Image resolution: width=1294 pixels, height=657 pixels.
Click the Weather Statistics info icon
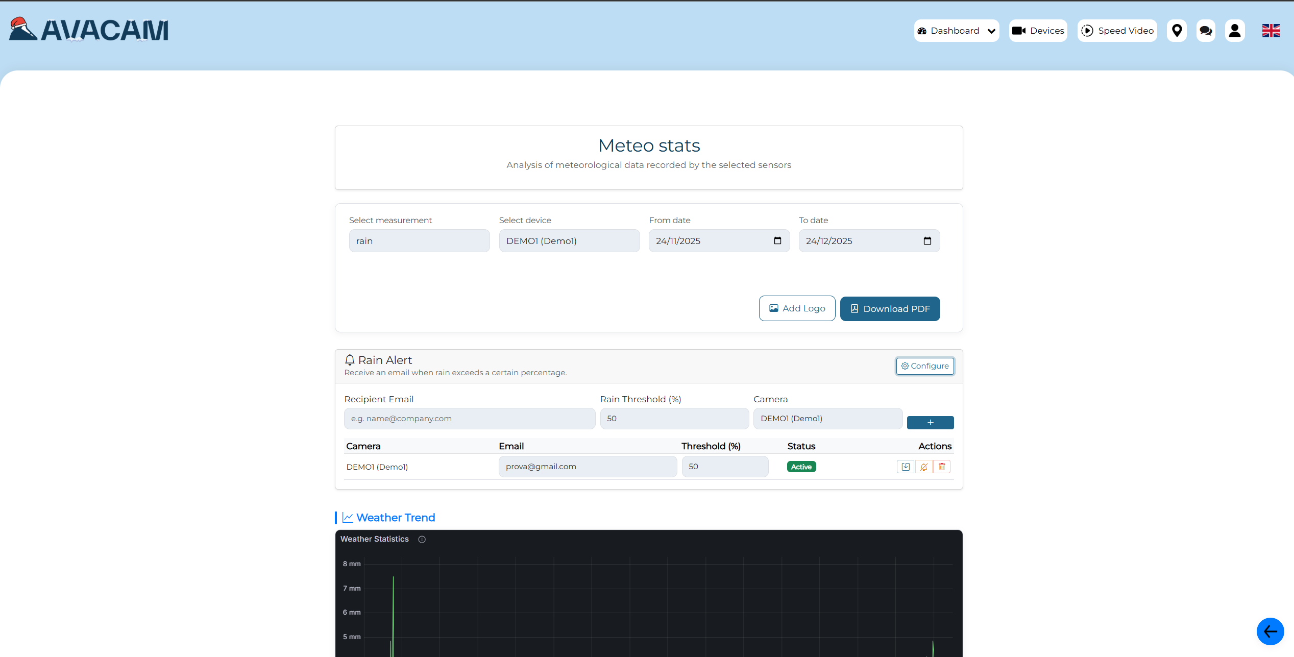(422, 540)
